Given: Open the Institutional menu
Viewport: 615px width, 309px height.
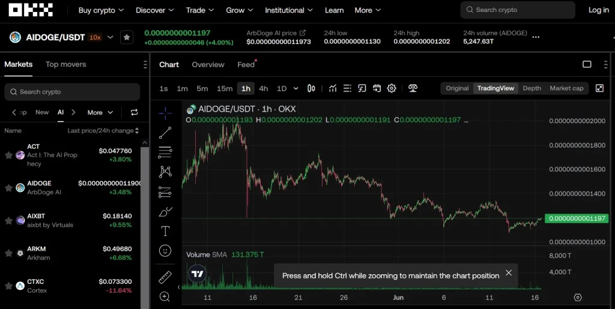Looking at the screenshot, I should (289, 10).
